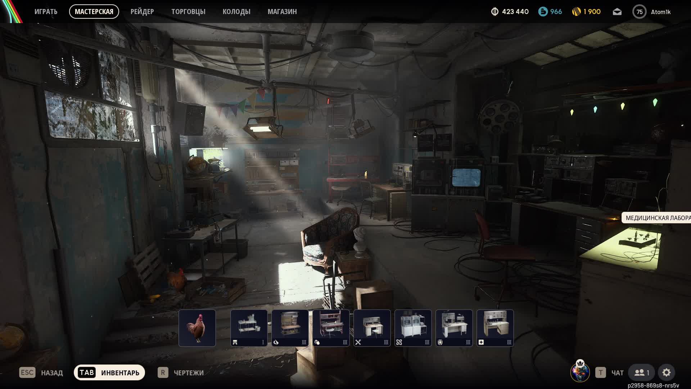Open the medical station with plus icon
This screenshot has width=691, height=389.
tap(495, 328)
